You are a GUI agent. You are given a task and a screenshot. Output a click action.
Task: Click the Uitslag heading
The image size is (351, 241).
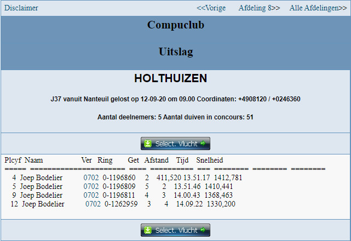point(176,51)
